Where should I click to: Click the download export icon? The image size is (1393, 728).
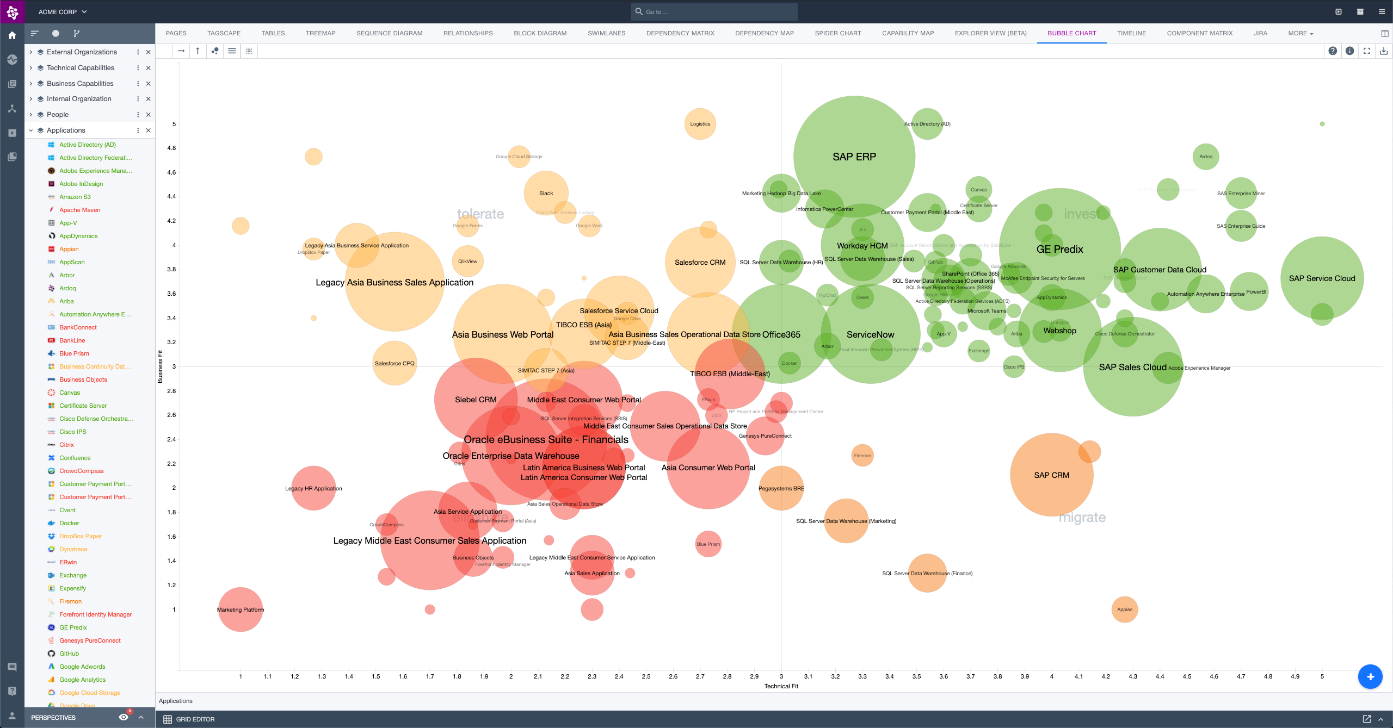1384,51
